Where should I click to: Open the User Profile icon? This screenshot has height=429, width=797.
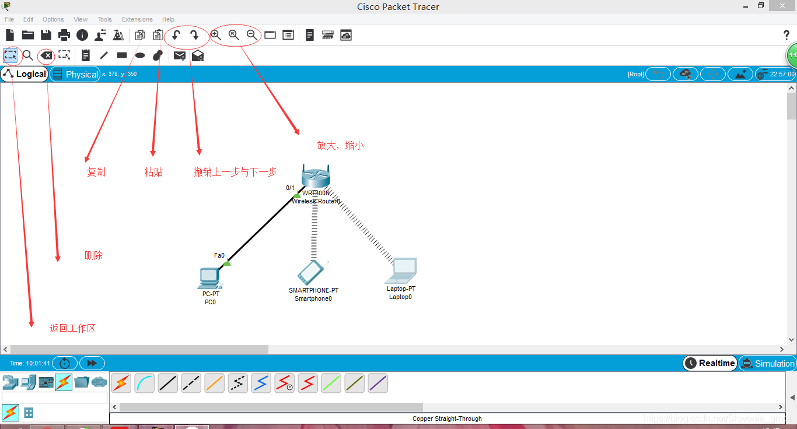point(100,35)
